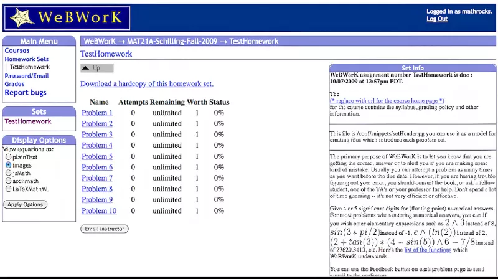The width and height of the screenshot is (498, 279).
Task: Click Report bugs link
Action: tap(26, 92)
